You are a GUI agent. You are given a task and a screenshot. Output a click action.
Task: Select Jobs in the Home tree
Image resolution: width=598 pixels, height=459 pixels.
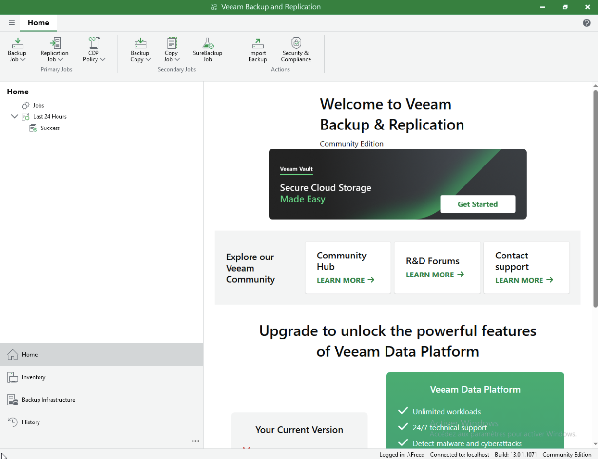[38, 105]
